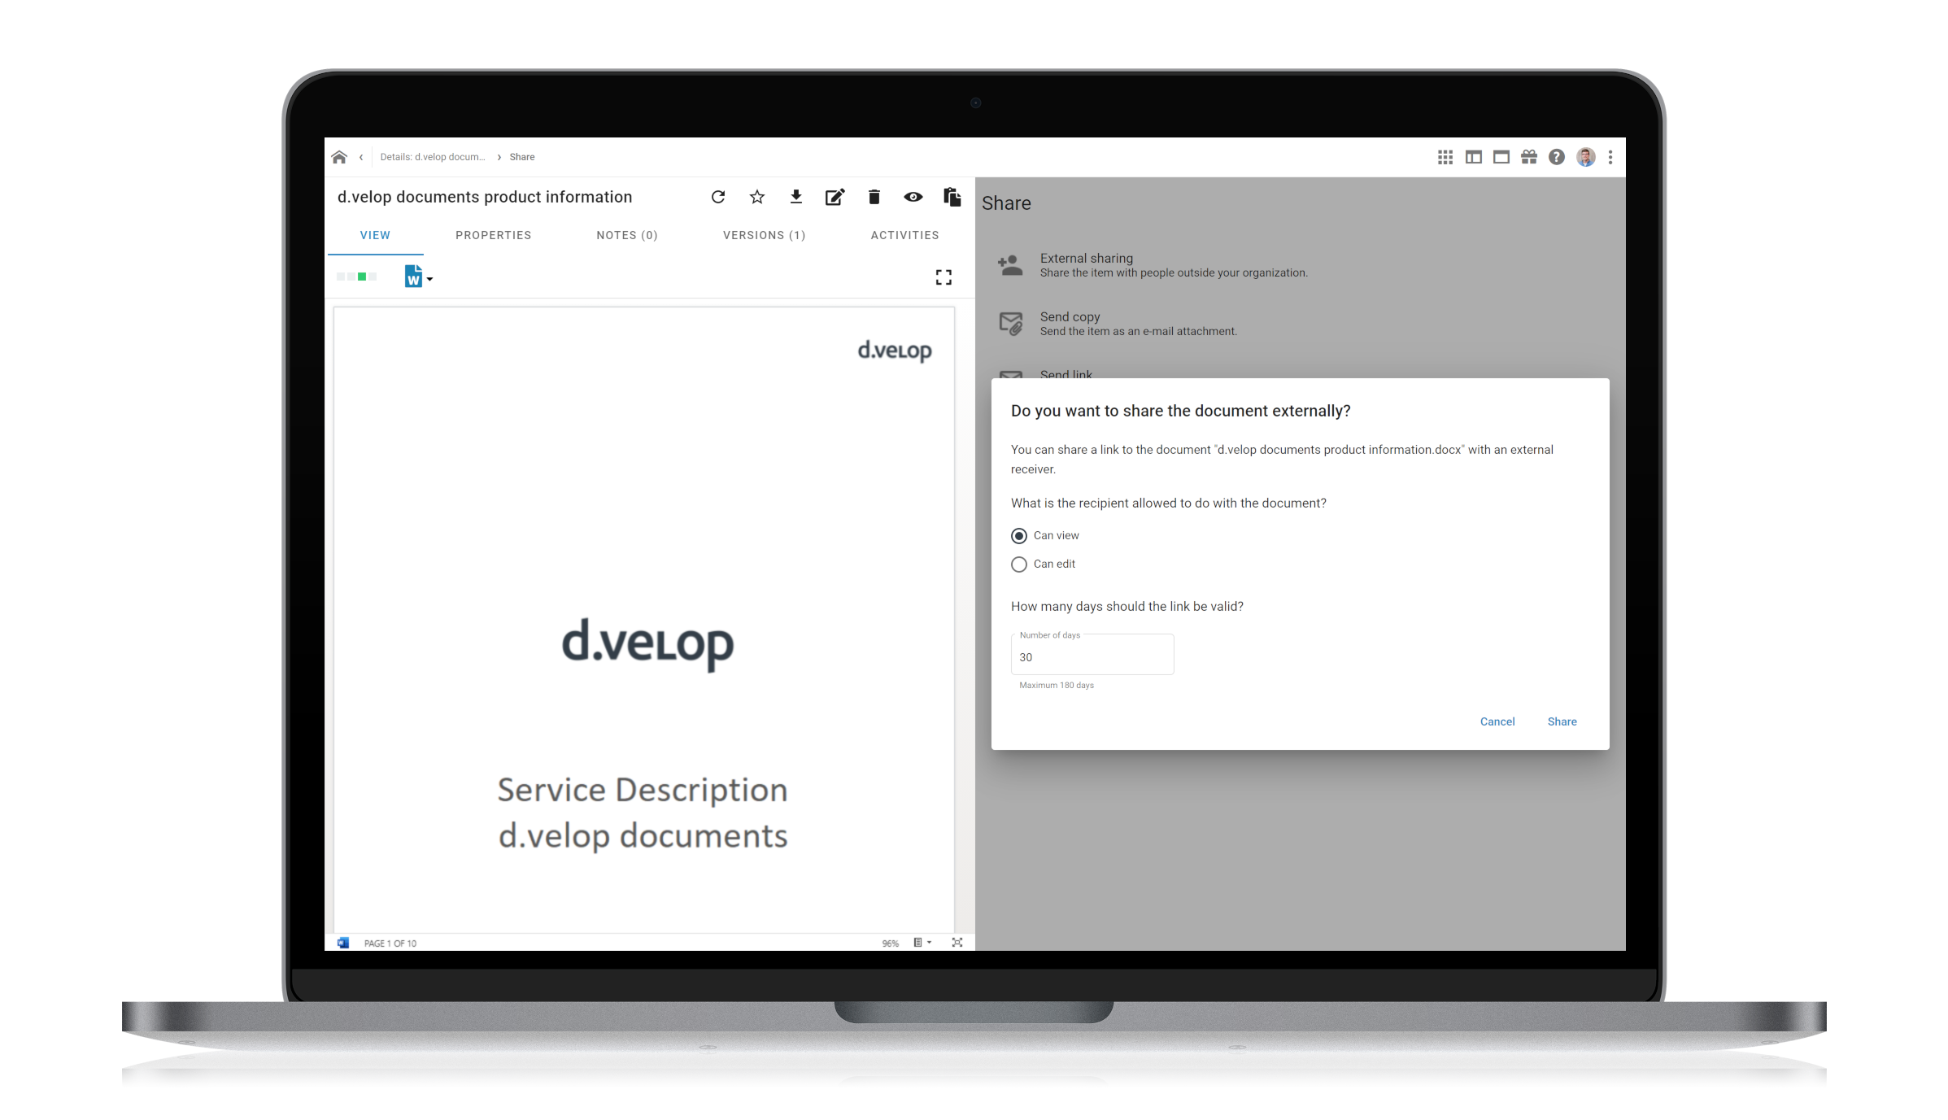Open the Versions (1) tab
The height and width of the screenshot is (1120, 1948).
764,235
